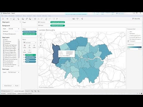Open the Marks type Automatic dropdown
The image size is (143, 107).
(x=29, y=43)
